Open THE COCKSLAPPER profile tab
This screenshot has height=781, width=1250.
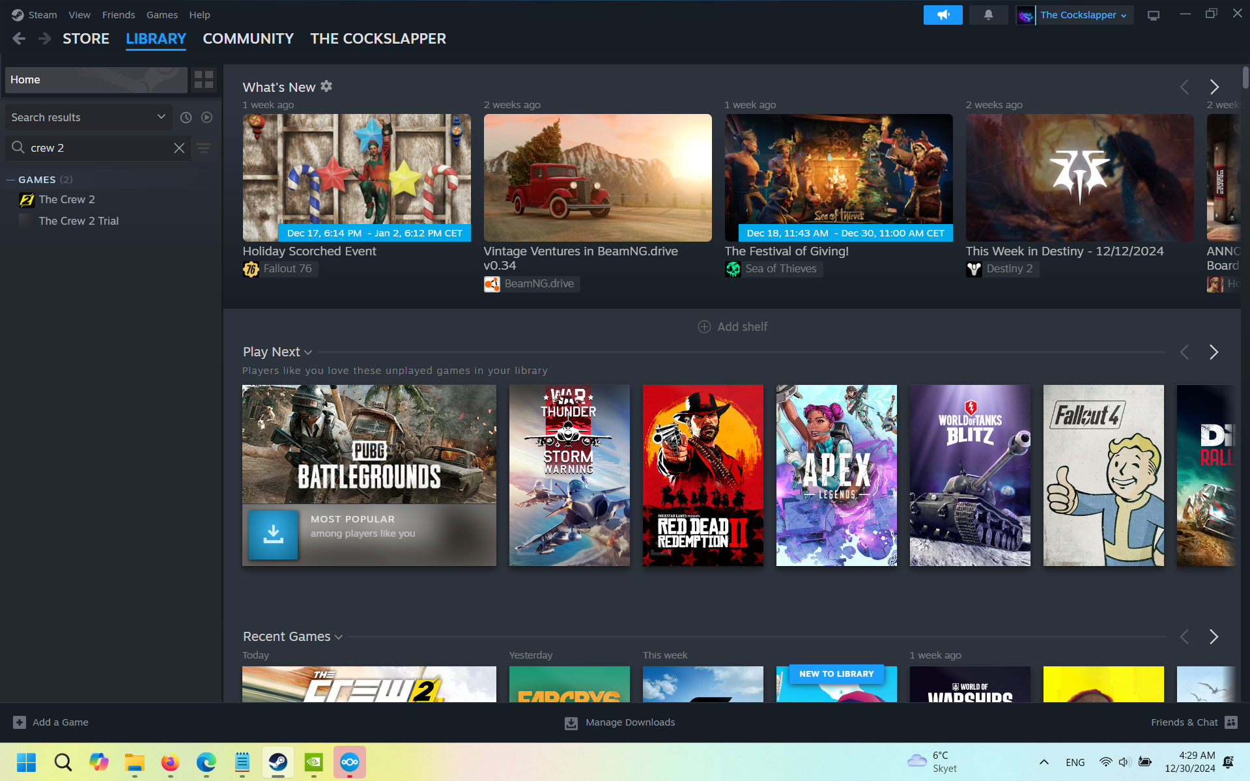[378, 39]
